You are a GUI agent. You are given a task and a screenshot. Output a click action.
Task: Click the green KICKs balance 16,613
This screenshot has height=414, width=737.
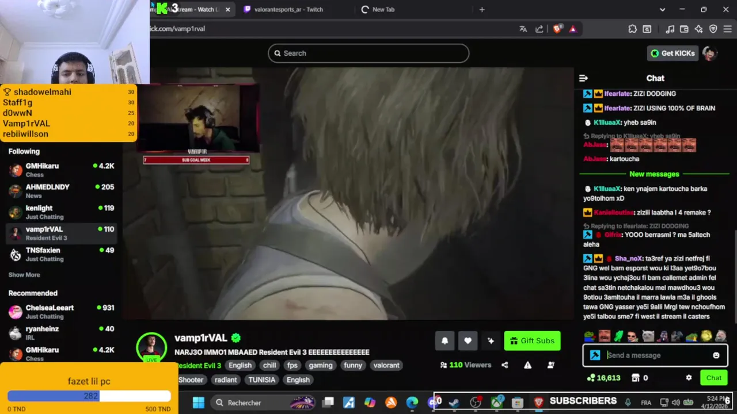pos(603,378)
